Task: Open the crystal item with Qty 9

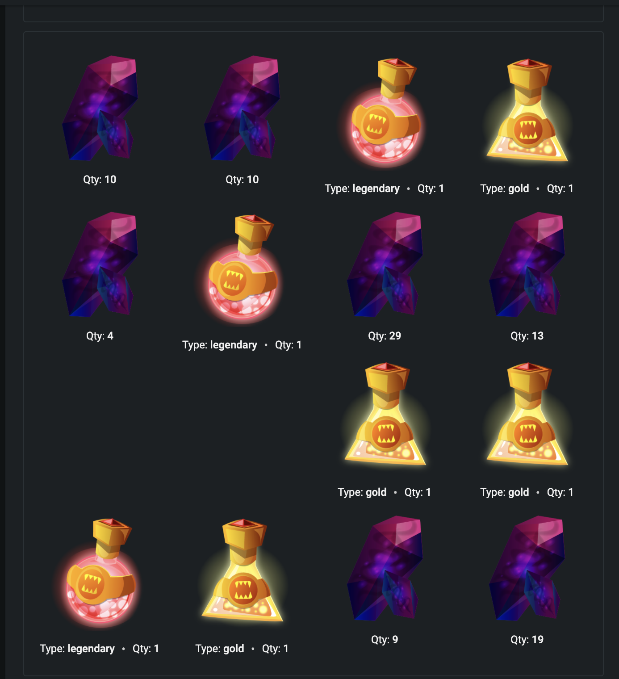Action: pyautogui.click(x=385, y=568)
